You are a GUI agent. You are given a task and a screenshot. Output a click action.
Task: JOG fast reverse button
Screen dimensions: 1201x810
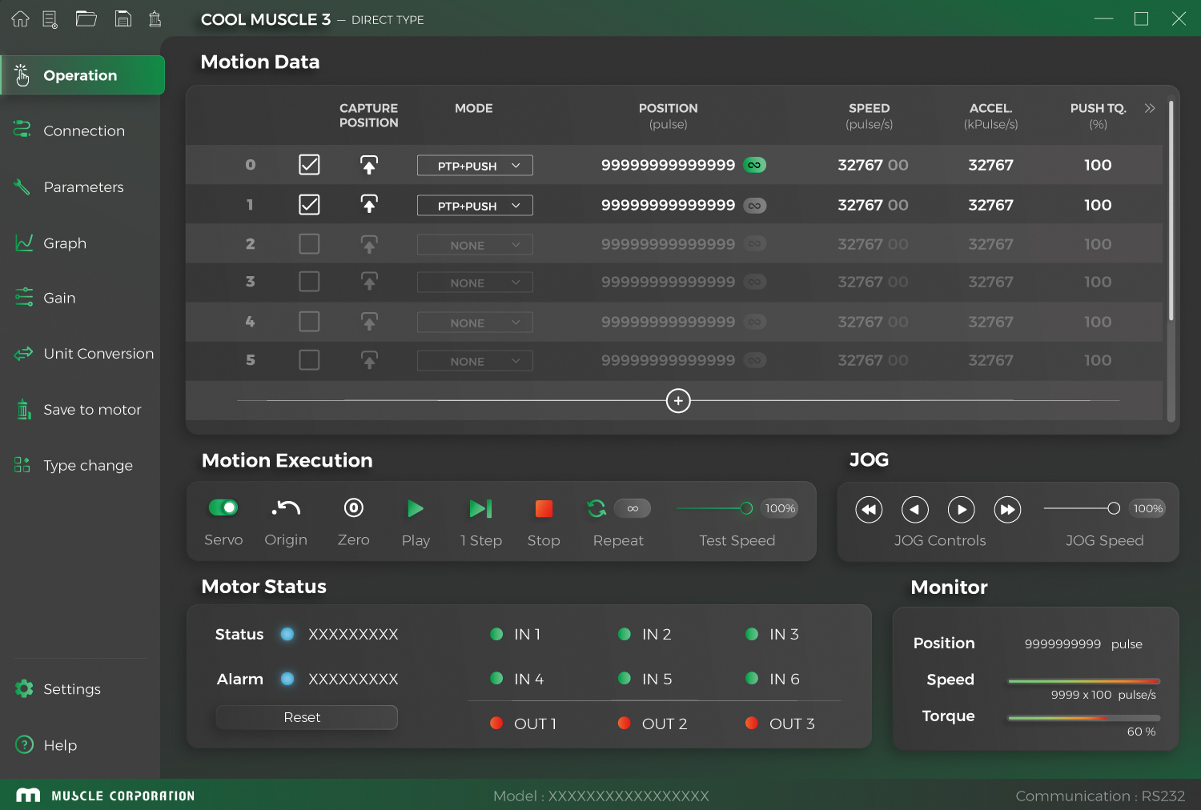pyautogui.click(x=869, y=509)
